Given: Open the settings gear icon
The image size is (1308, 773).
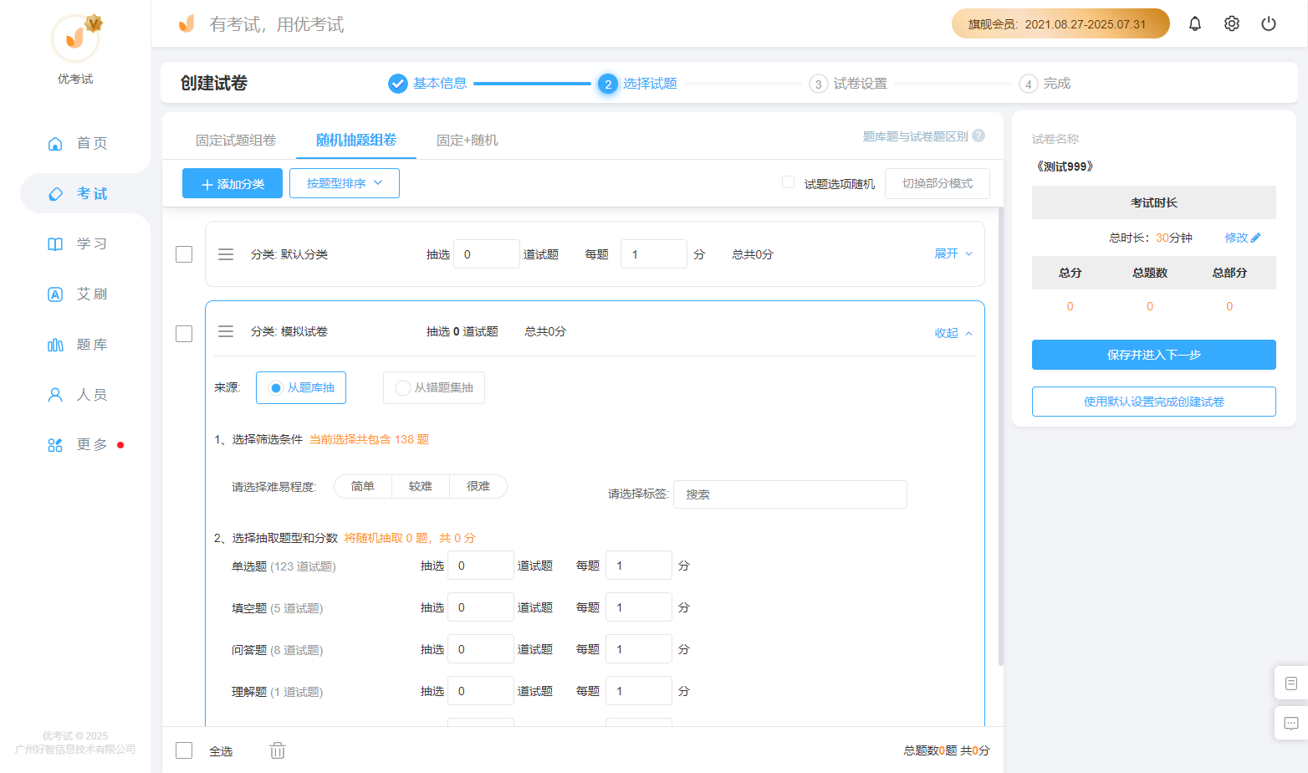Looking at the screenshot, I should point(1232,23).
